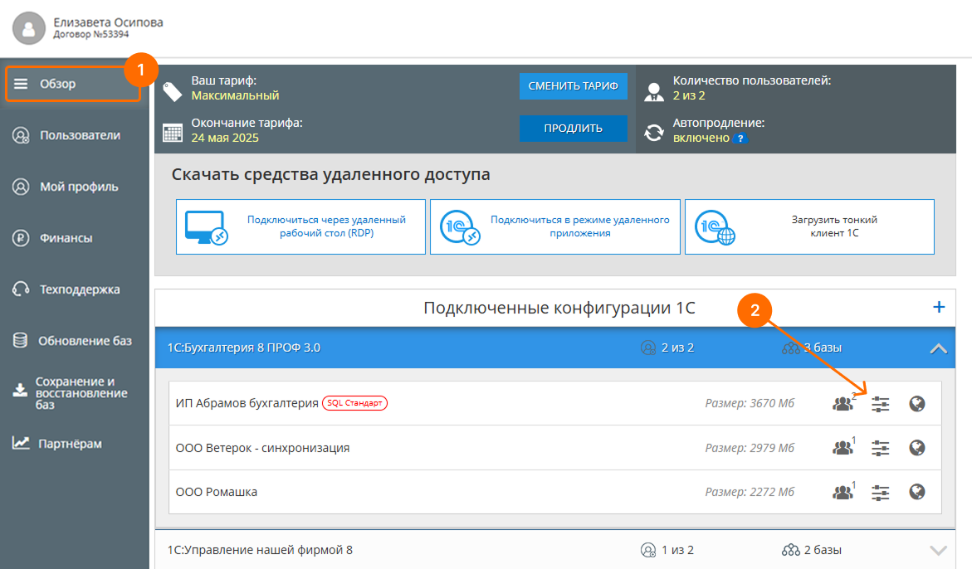The width and height of the screenshot is (972, 569).
Task: Connect via remote desktop (RDP)
Action: pyautogui.click(x=300, y=226)
